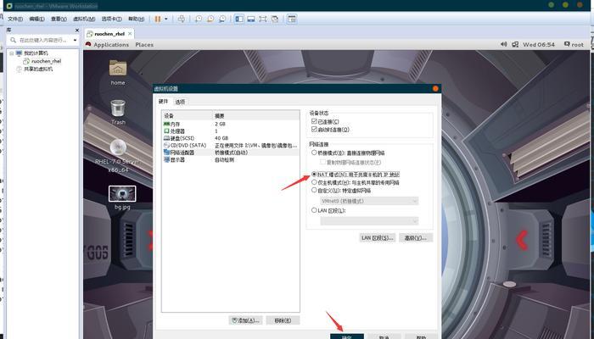Image resolution: width=594 pixels, height=339 pixels.
Task: Select the CD/DVD (SATA) device row
Action: coord(230,145)
